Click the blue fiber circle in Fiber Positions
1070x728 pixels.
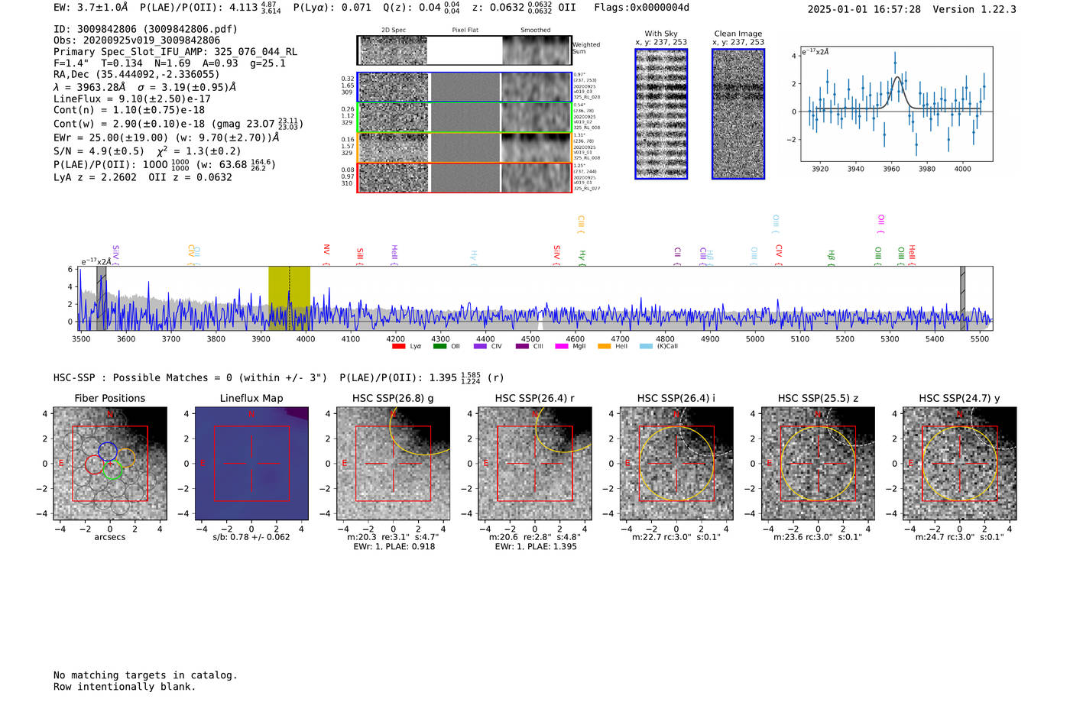click(x=108, y=451)
